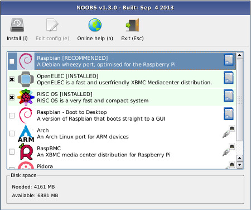Screen dimensions: 251x210
Task: Select the Raspbian - Boot to Desktop entry
Action: point(122,116)
